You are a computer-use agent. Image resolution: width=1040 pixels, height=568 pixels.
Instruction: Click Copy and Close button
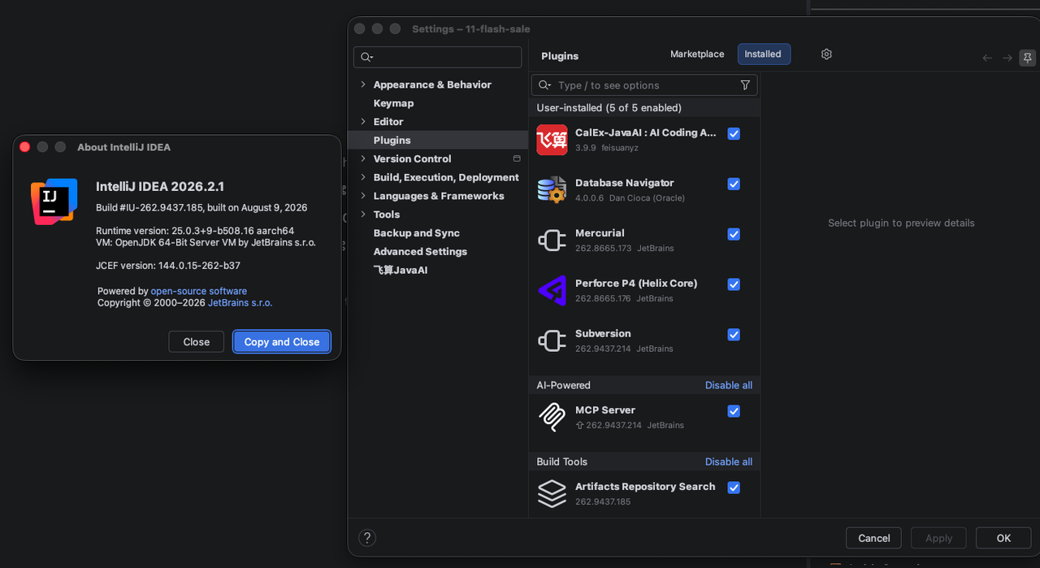[282, 342]
